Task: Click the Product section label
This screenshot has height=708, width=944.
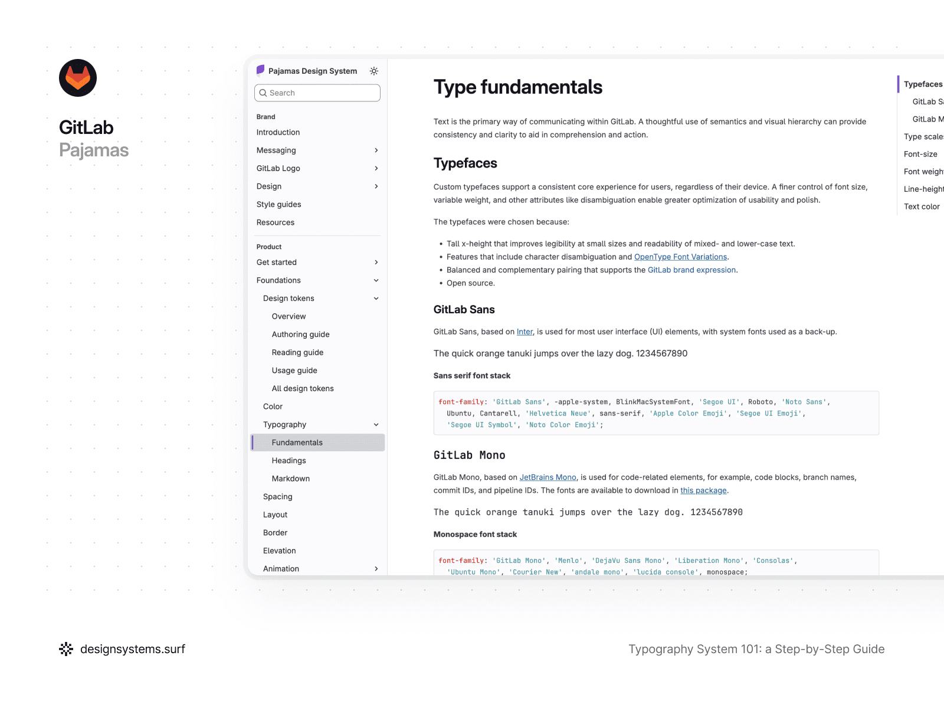Action: point(269,247)
